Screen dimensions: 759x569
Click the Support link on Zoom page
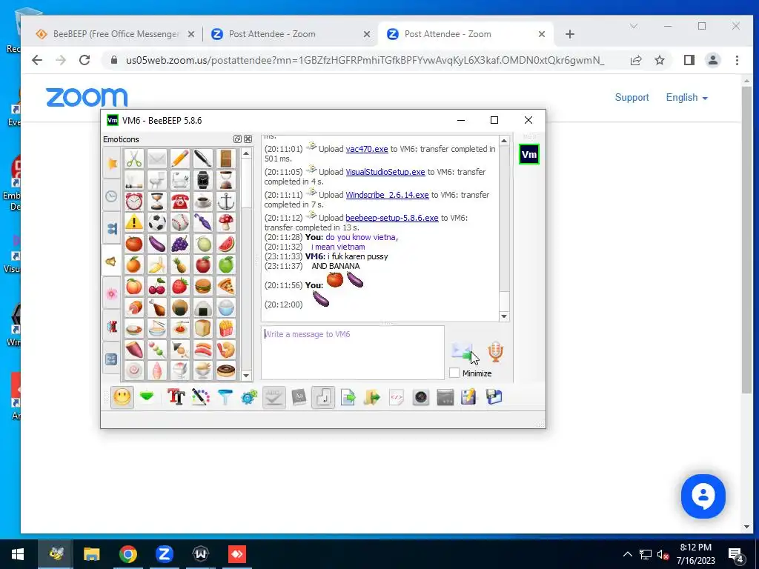coord(632,97)
